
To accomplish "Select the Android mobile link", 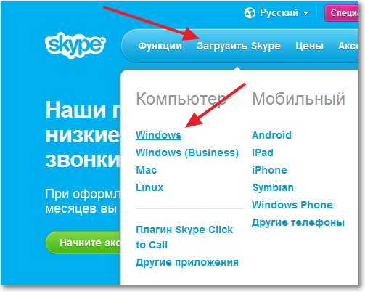I will (271, 135).
